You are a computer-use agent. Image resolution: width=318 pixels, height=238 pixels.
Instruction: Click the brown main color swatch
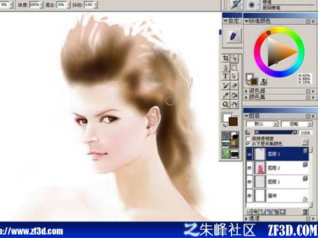[x=233, y=122]
